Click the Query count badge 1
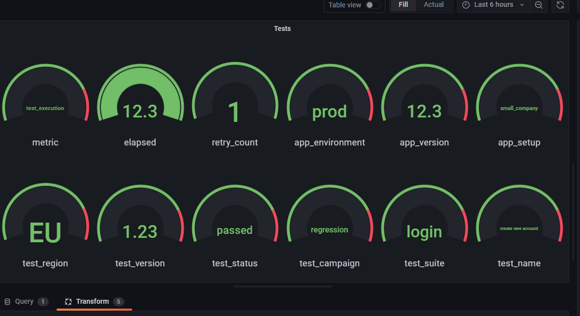The height and width of the screenshot is (316, 580). [43, 302]
